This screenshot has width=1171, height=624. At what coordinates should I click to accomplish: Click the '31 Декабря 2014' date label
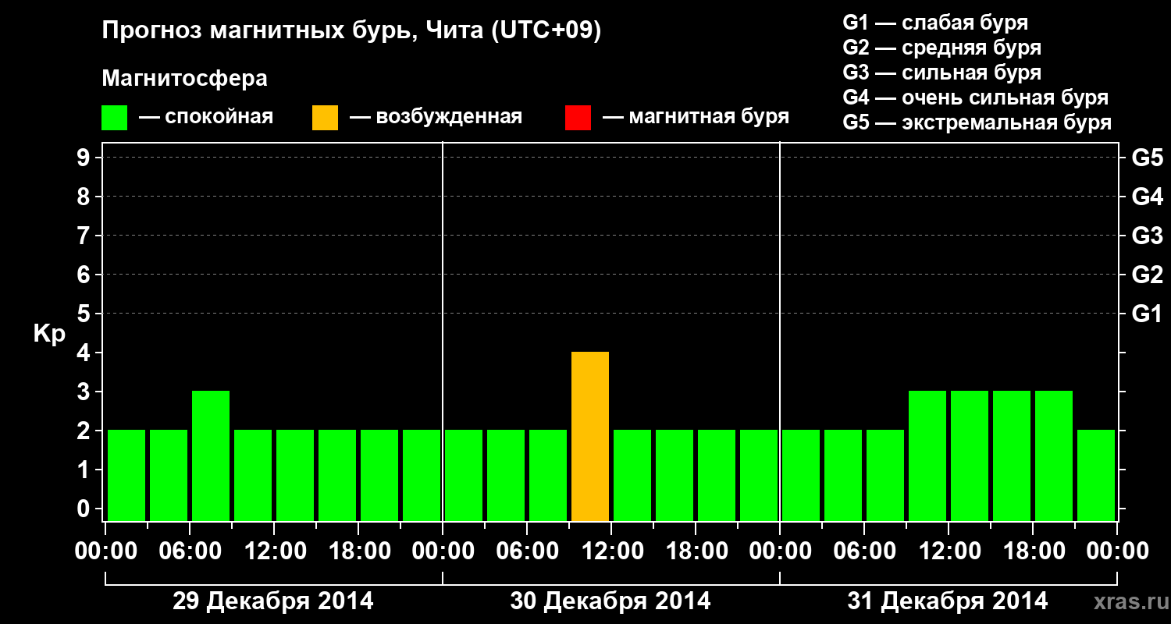click(948, 601)
